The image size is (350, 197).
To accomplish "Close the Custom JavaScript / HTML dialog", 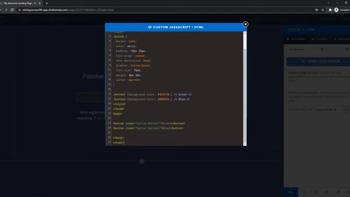I will (x=246, y=24).
